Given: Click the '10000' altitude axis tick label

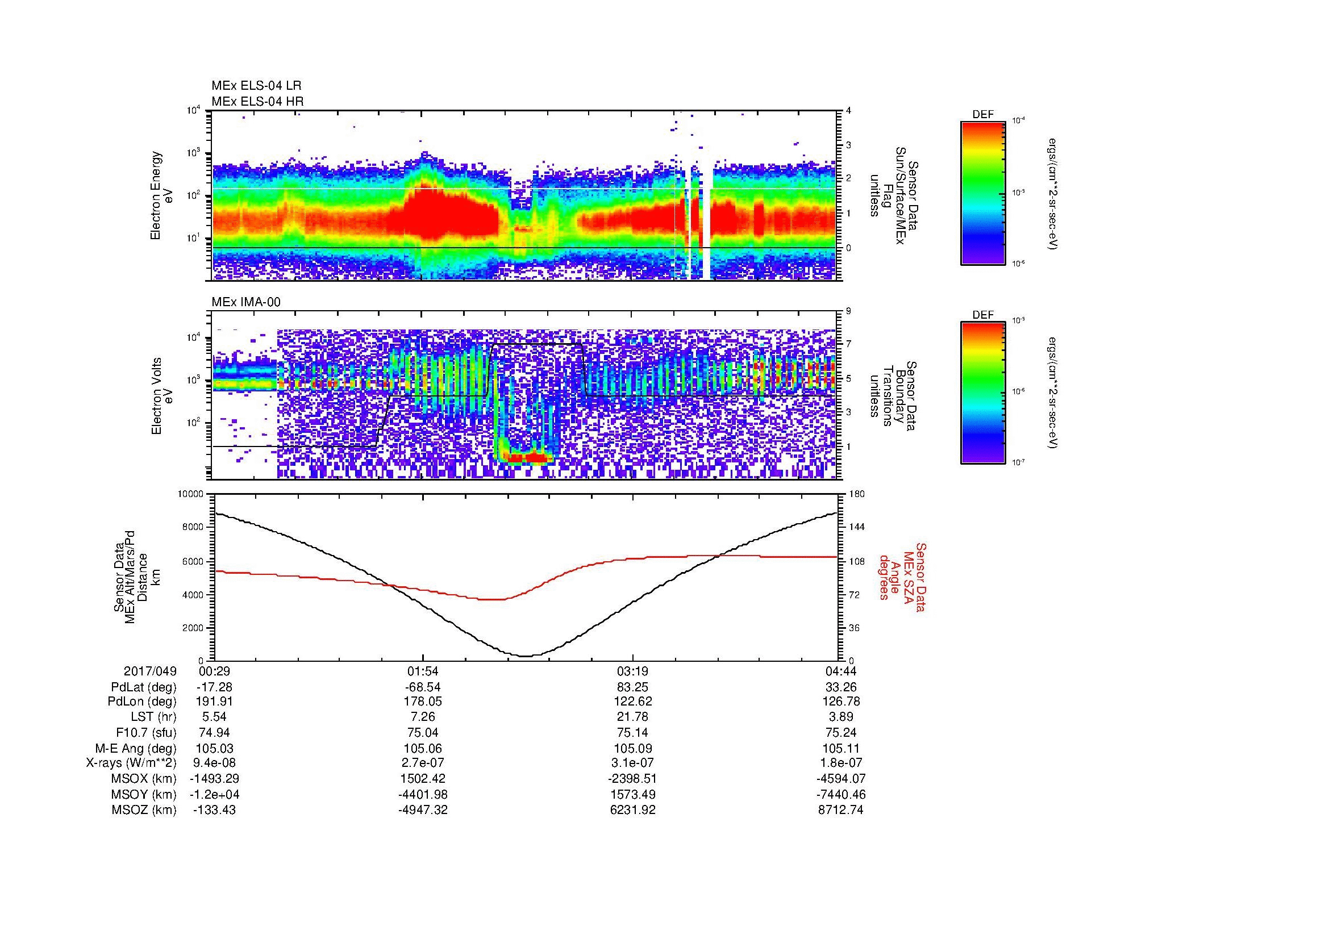Looking at the screenshot, I should pos(191,494).
